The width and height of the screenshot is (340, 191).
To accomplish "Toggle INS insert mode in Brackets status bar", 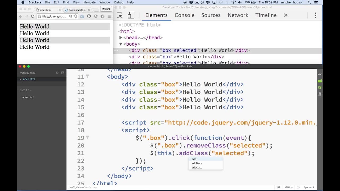I will click(x=278, y=188).
